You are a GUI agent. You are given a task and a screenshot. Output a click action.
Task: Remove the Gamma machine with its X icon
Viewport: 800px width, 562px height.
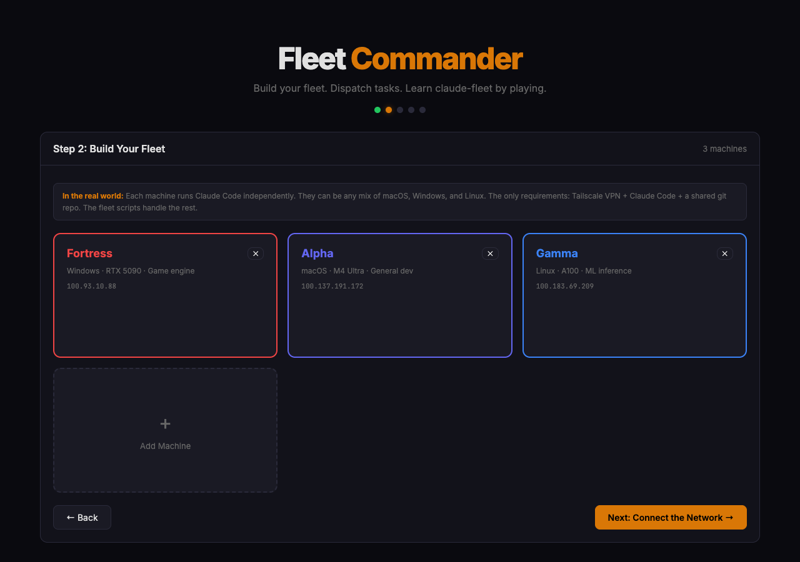(724, 254)
